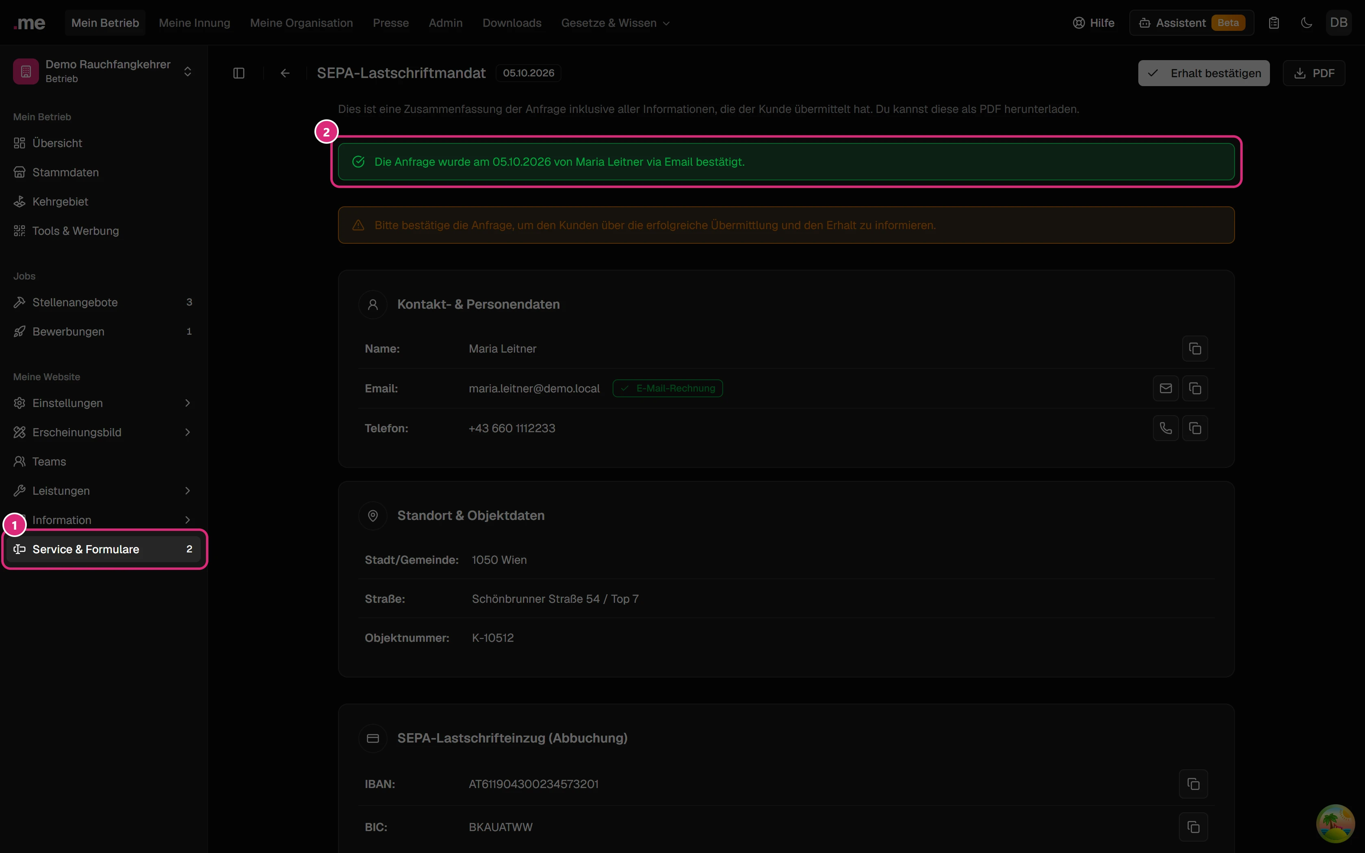Select Service & Formulare in the sidebar

click(104, 549)
